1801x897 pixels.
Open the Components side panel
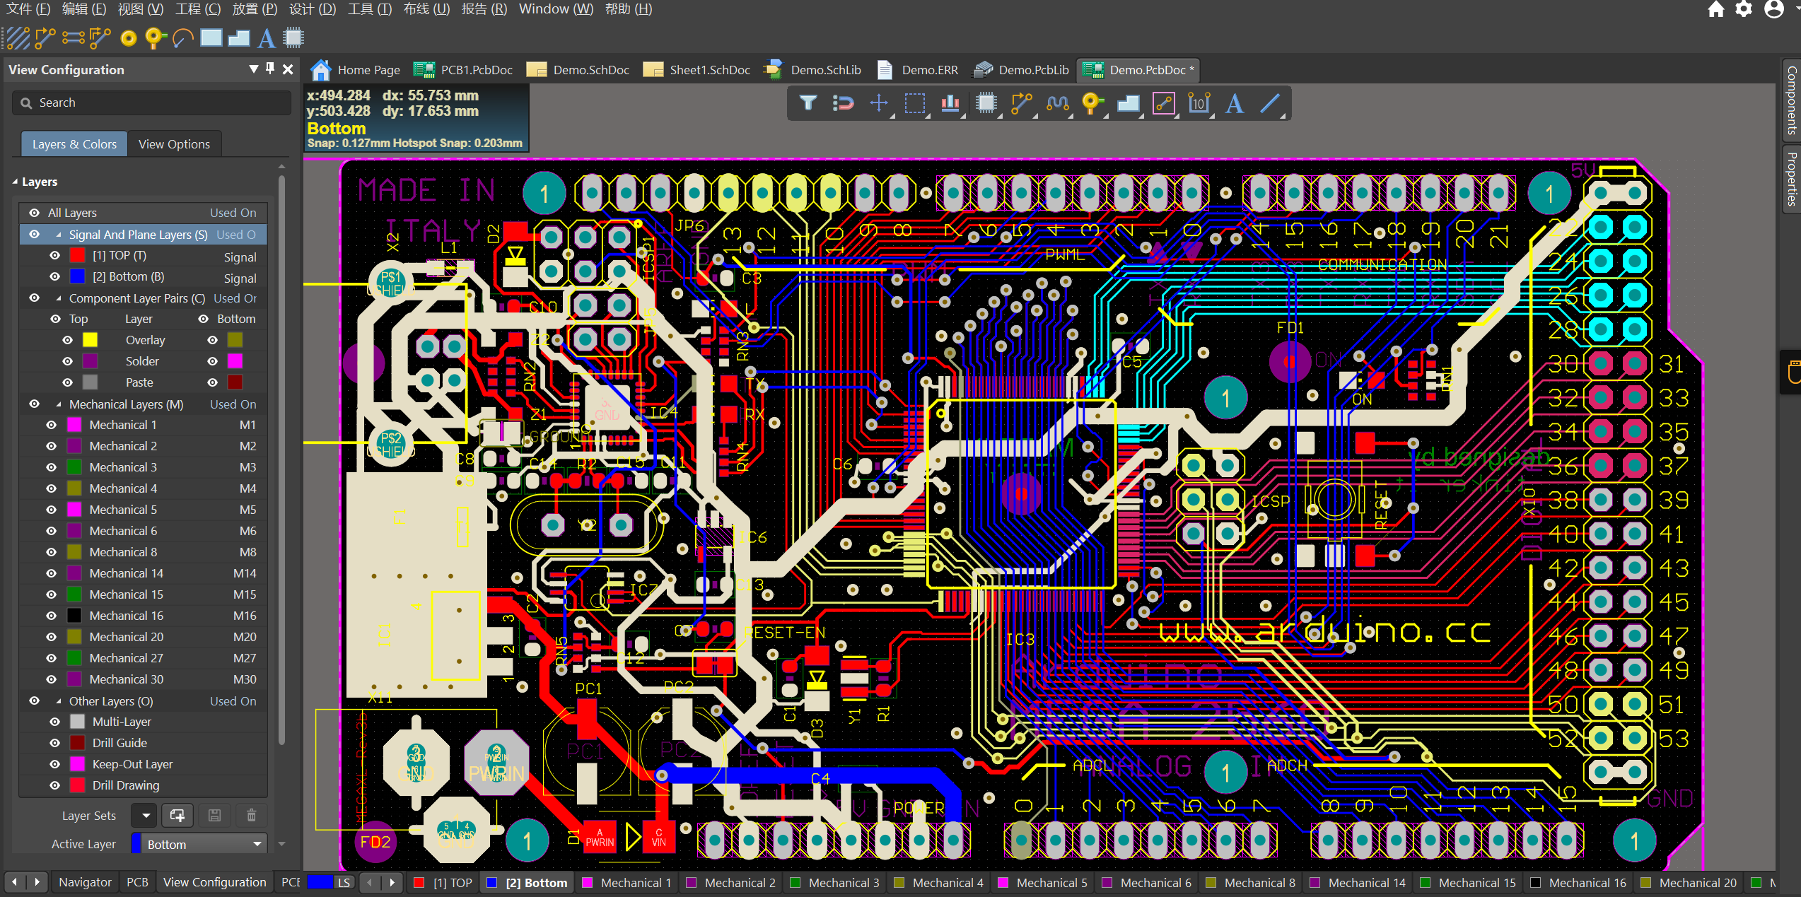pyautogui.click(x=1791, y=100)
